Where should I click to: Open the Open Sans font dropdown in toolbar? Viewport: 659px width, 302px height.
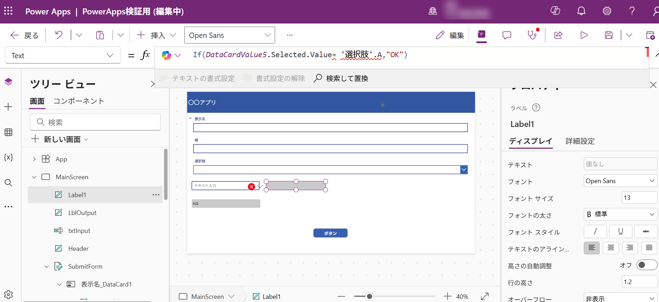click(229, 35)
